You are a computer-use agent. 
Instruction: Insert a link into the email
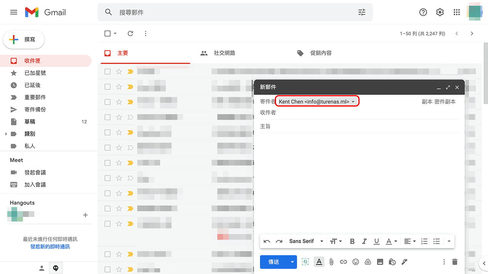pos(344,262)
